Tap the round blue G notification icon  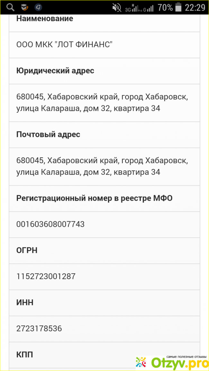coord(38,7)
